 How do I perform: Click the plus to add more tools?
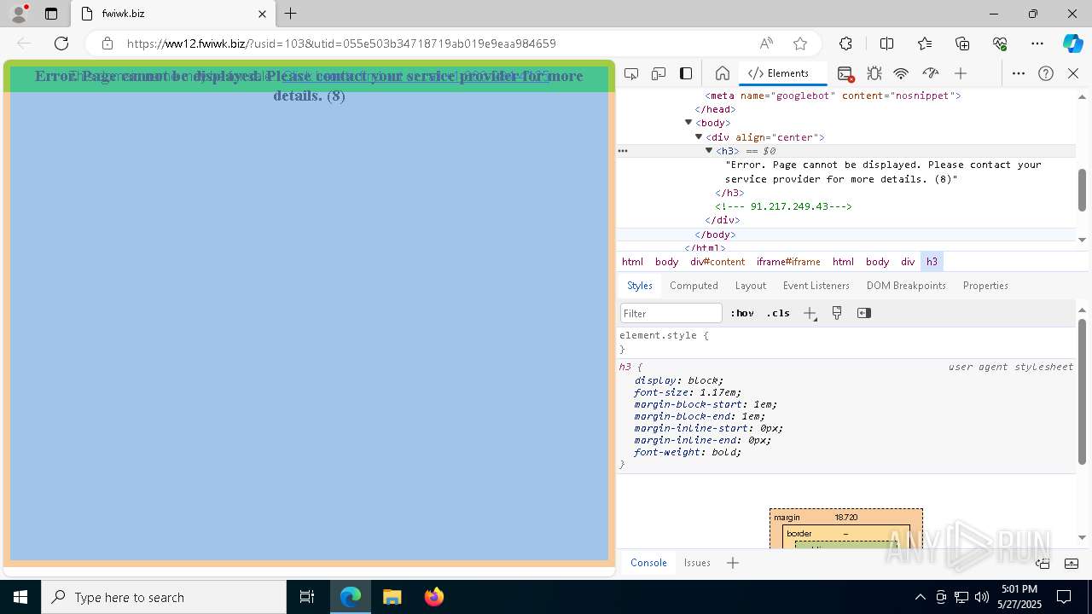961,73
